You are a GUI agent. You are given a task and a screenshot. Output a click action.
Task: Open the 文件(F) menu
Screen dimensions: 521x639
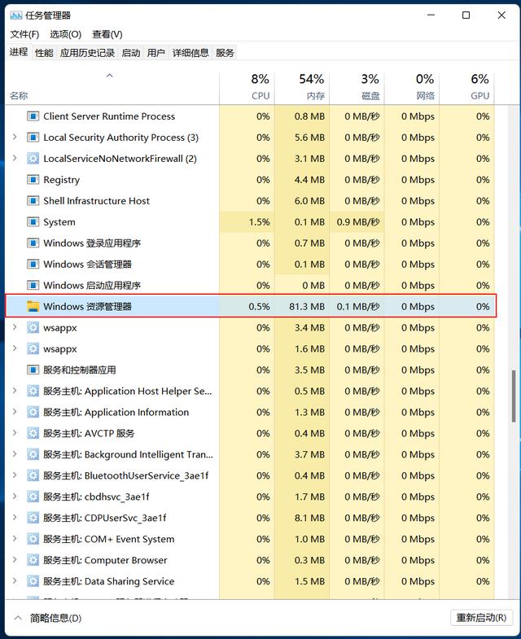coord(24,34)
